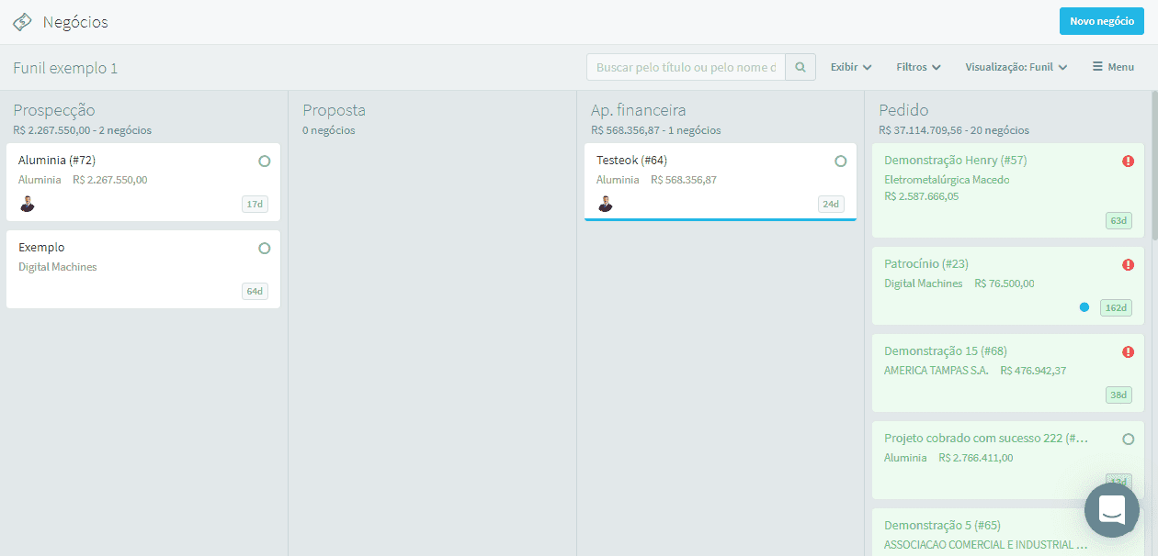Viewport: 1158px width, 556px height.
Task: Open the Visualização: Funil dropdown
Action: click(x=1015, y=66)
